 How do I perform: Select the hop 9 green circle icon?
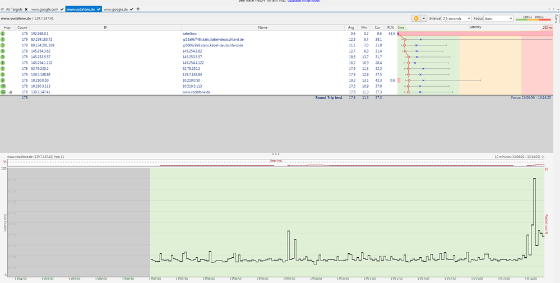(x=3, y=80)
